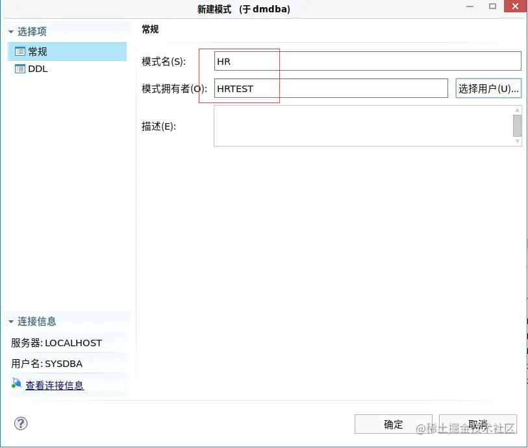Open the 查看连接信息 link

click(55, 384)
